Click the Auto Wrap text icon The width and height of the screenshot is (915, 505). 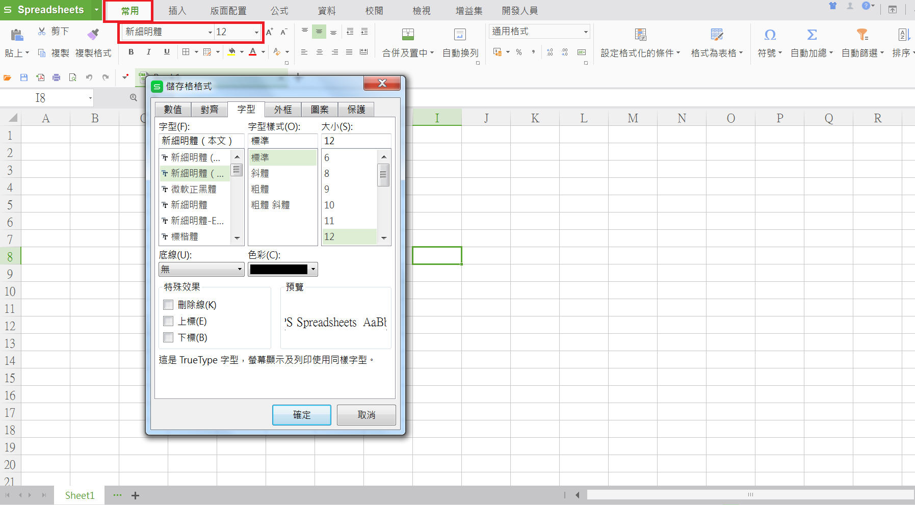[x=460, y=34]
